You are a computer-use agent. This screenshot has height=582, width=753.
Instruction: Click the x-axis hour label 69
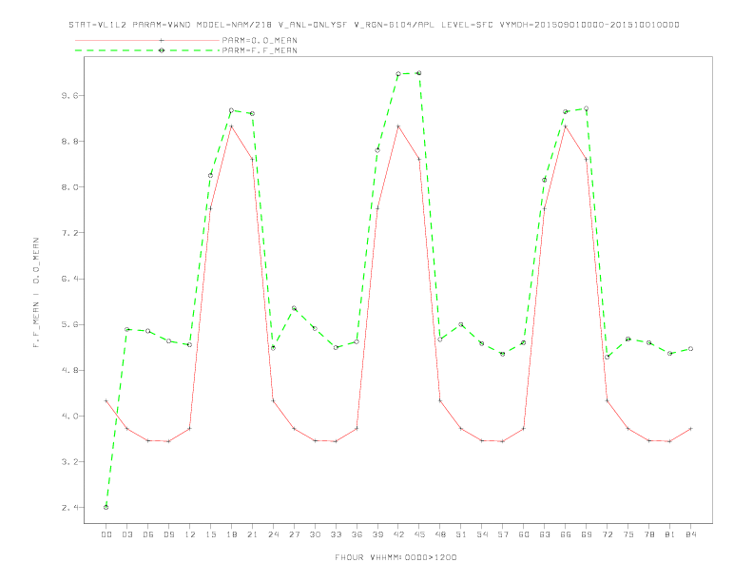point(587,534)
